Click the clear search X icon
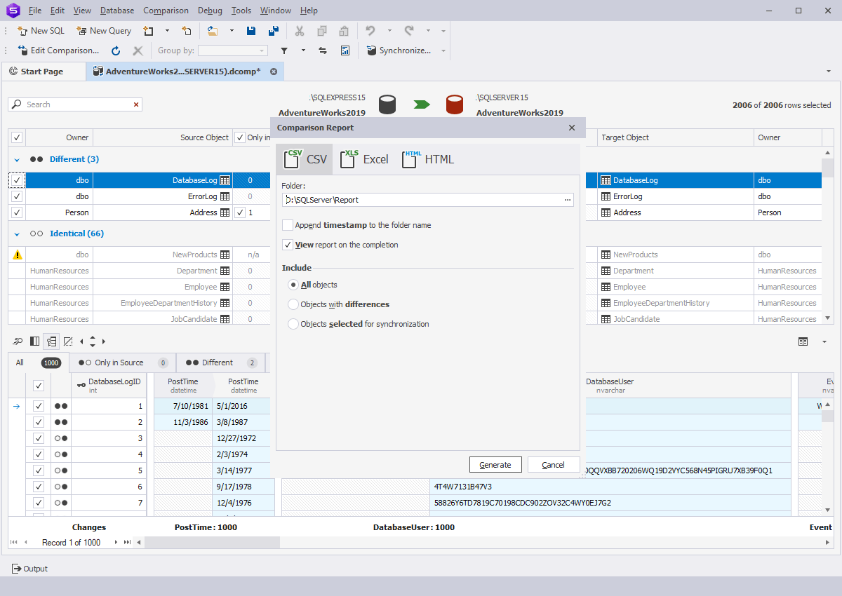 [x=136, y=104]
